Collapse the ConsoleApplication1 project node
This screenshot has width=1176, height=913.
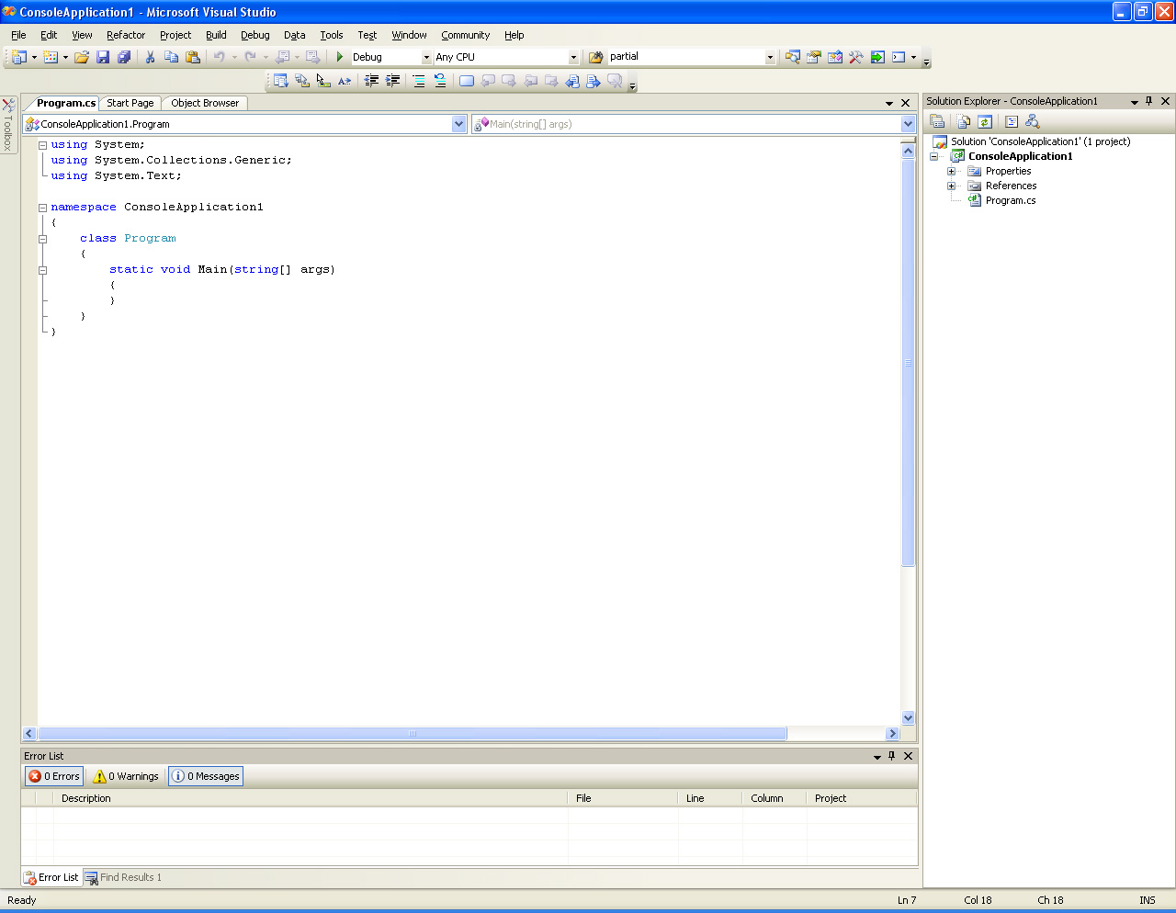pyautogui.click(x=933, y=157)
